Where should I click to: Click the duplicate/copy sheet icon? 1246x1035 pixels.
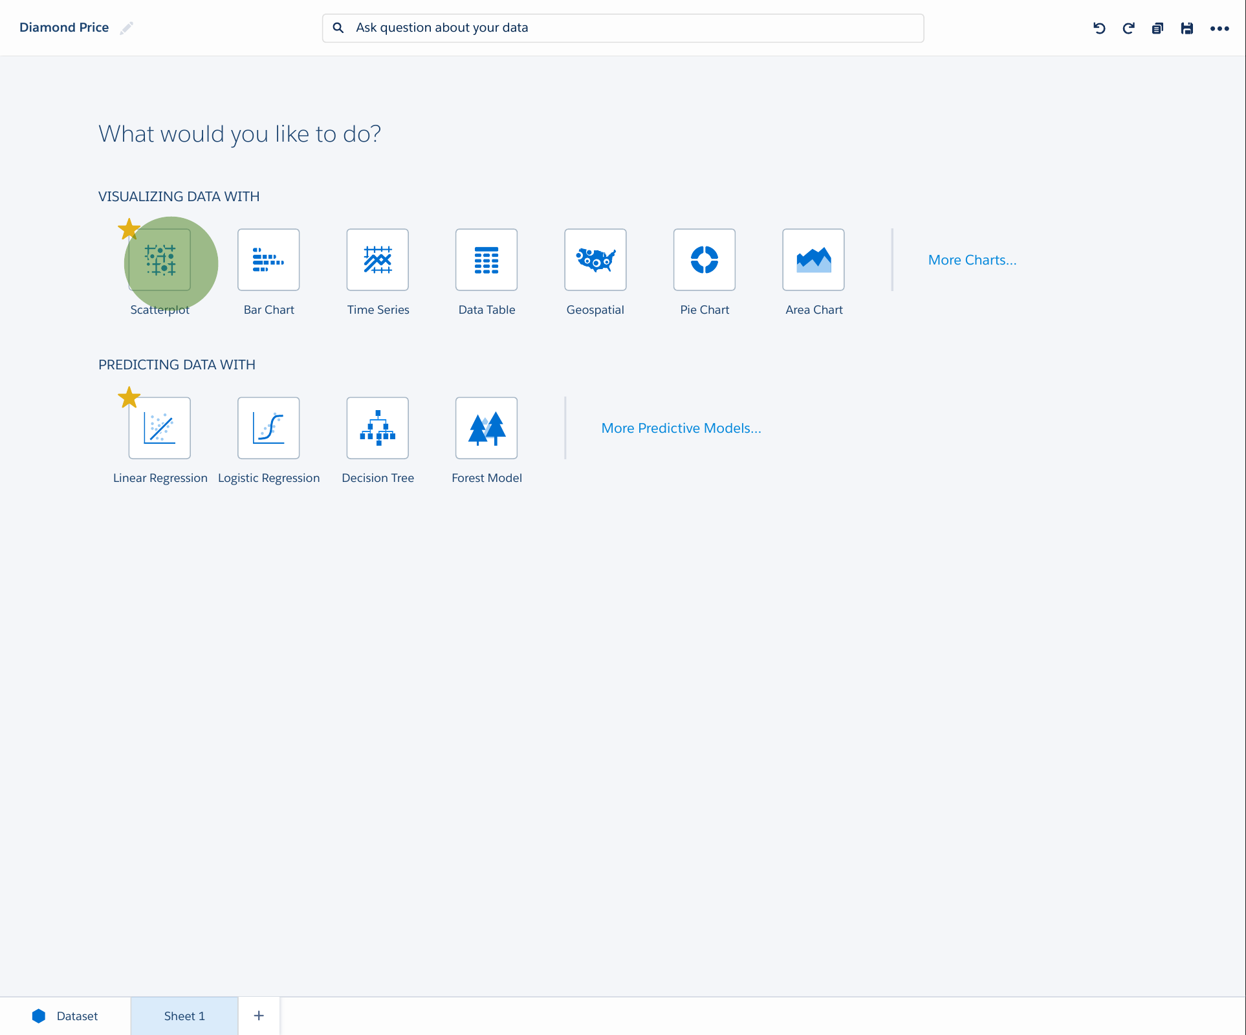click(1157, 28)
